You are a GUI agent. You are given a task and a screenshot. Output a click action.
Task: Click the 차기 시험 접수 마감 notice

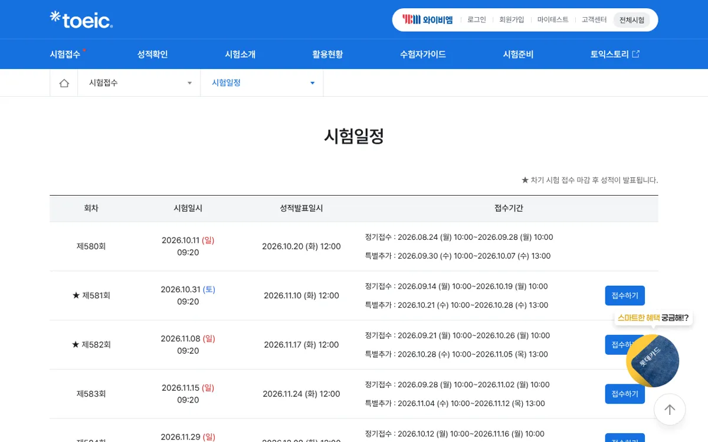[x=589, y=180]
